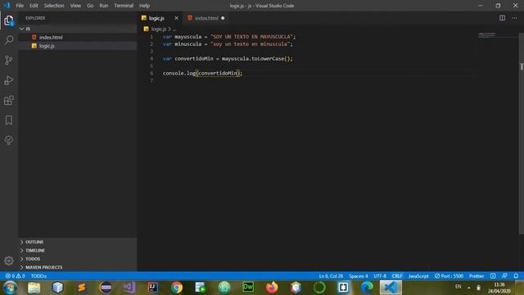Change end of line sequence CRLF
The image size is (524, 295).
click(397, 276)
